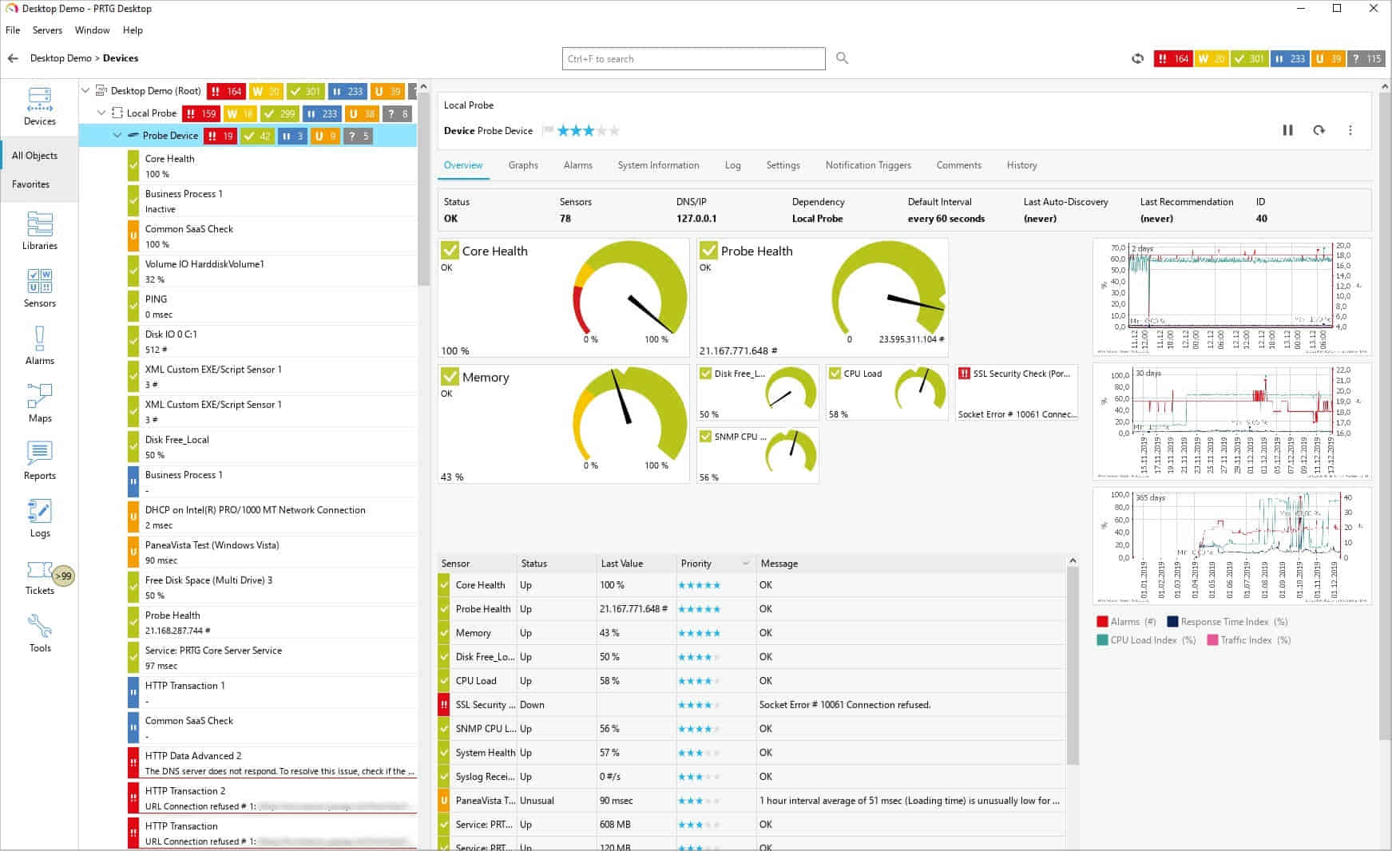Open the Sensors view from the sidebar
Viewport: 1392px width, 851px height.
(x=39, y=288)
